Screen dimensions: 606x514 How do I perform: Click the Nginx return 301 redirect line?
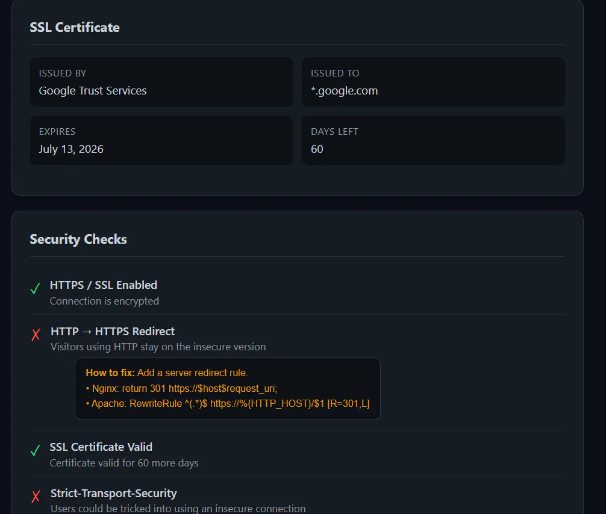(x=182, y=388)
